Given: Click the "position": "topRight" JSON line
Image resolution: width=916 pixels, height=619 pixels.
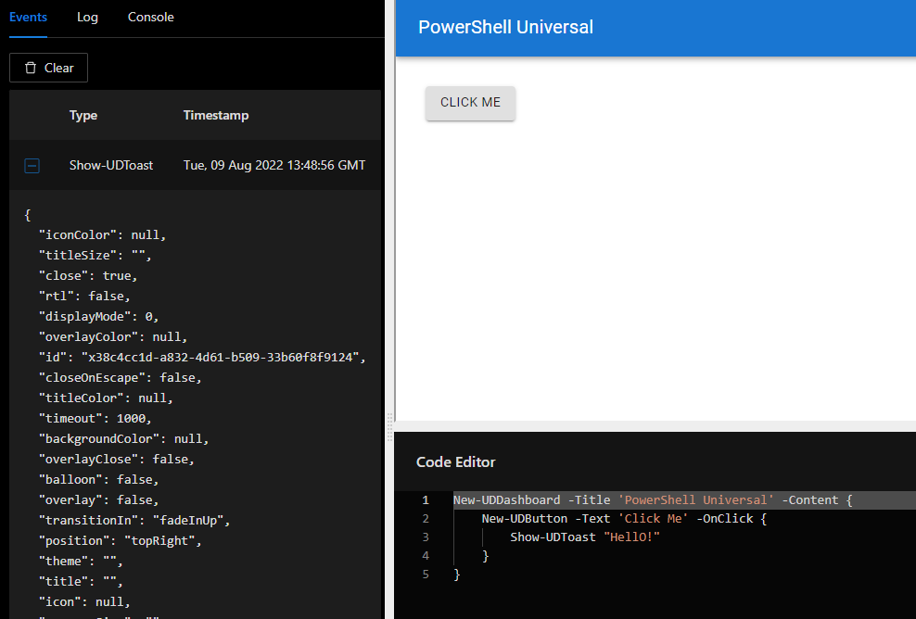Looking at the screenshot, I should pyautogui.click(x=120, y=540).
